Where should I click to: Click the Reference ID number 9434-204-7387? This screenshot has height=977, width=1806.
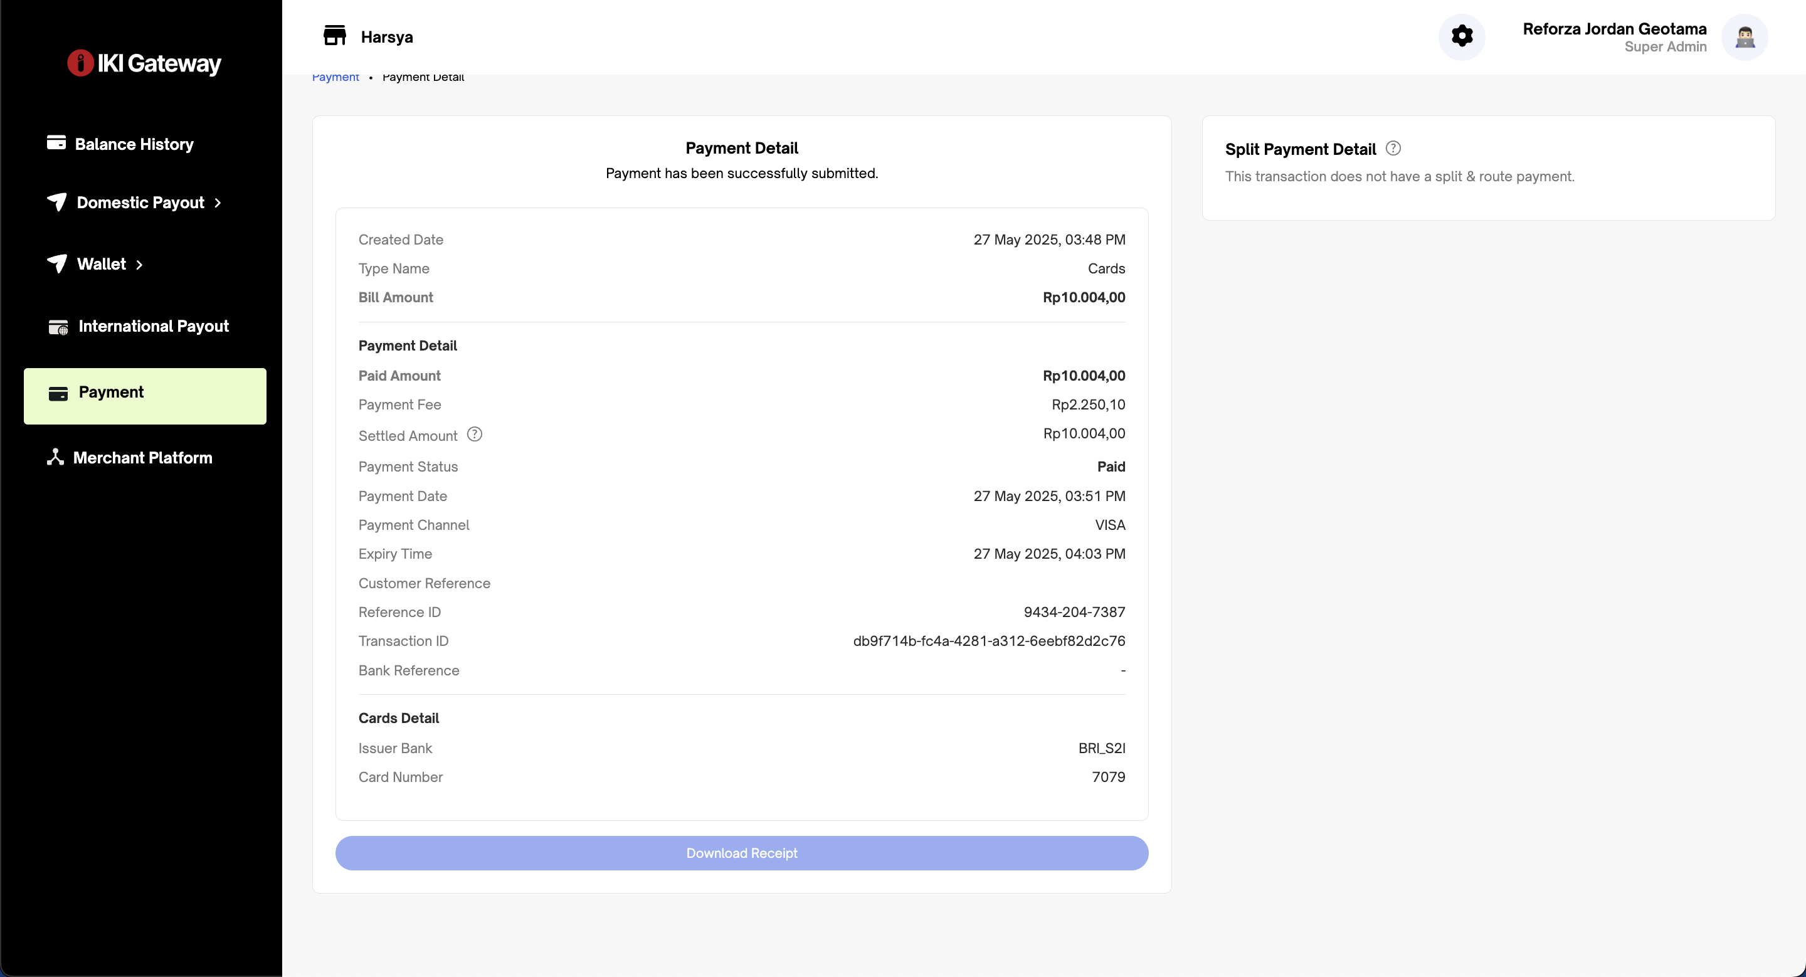1074,612
